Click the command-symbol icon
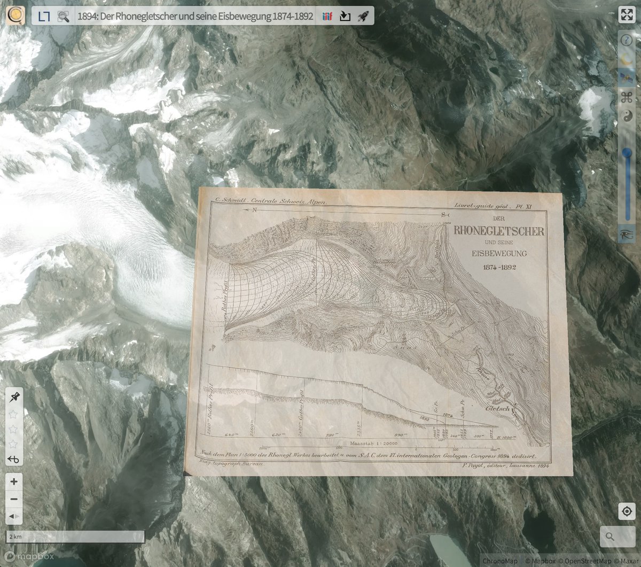The width and height of the screenshot is (641, 567). click(627, 97)
